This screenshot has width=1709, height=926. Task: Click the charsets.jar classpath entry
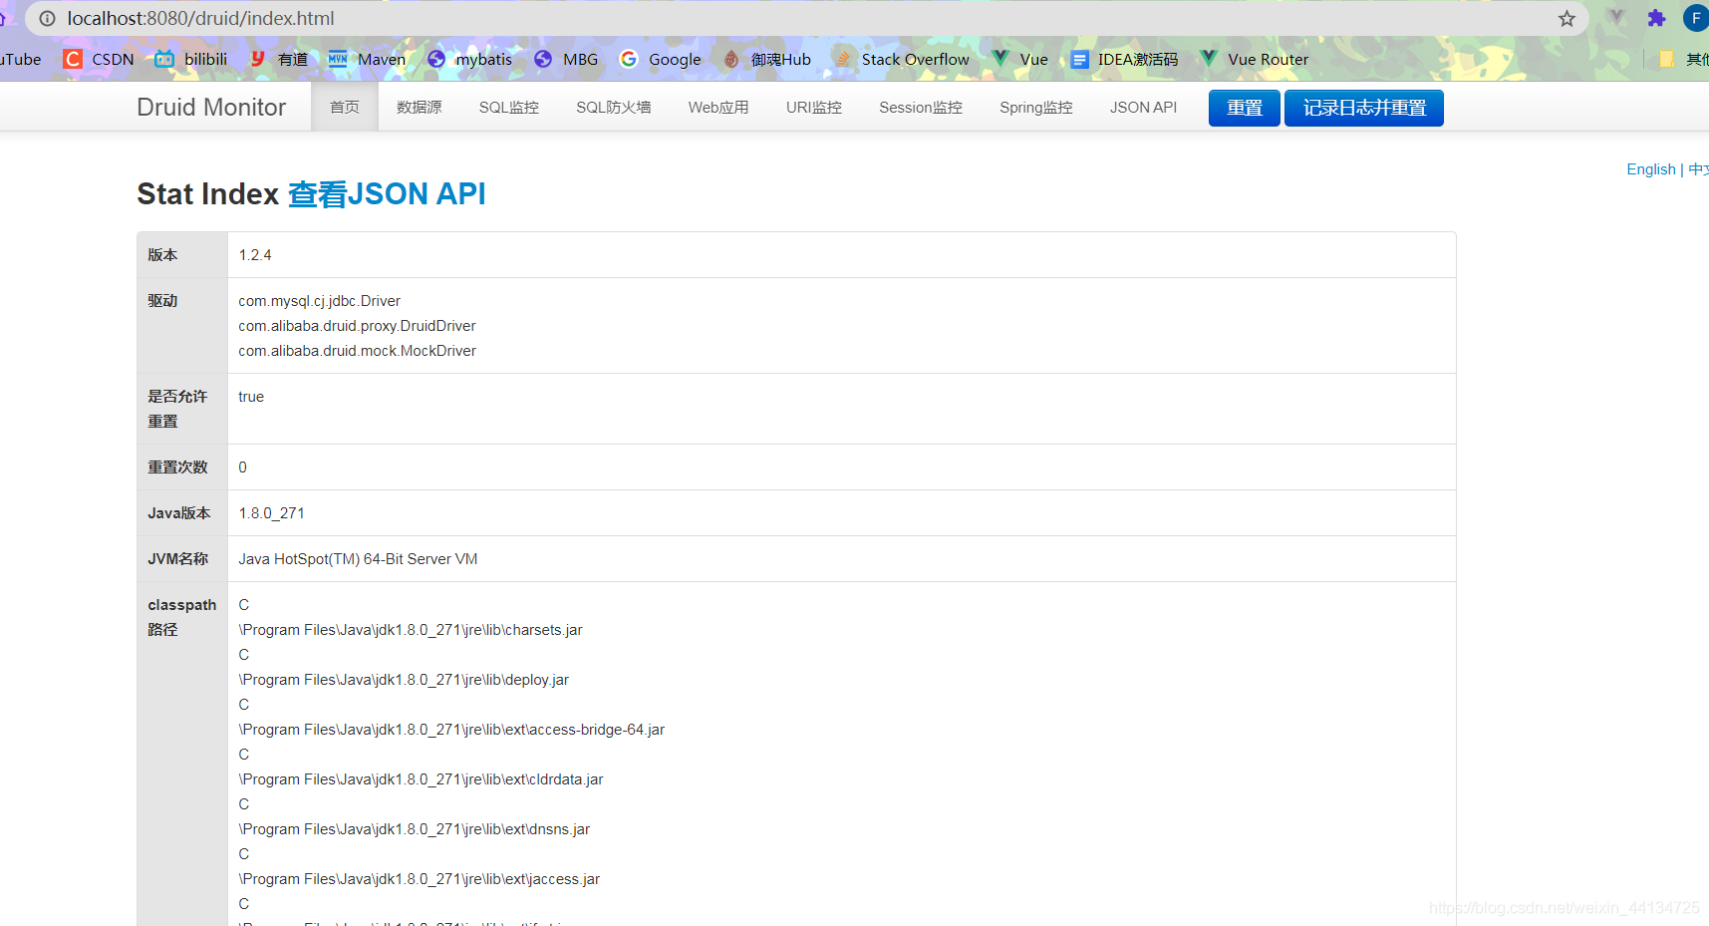(411, 630)
